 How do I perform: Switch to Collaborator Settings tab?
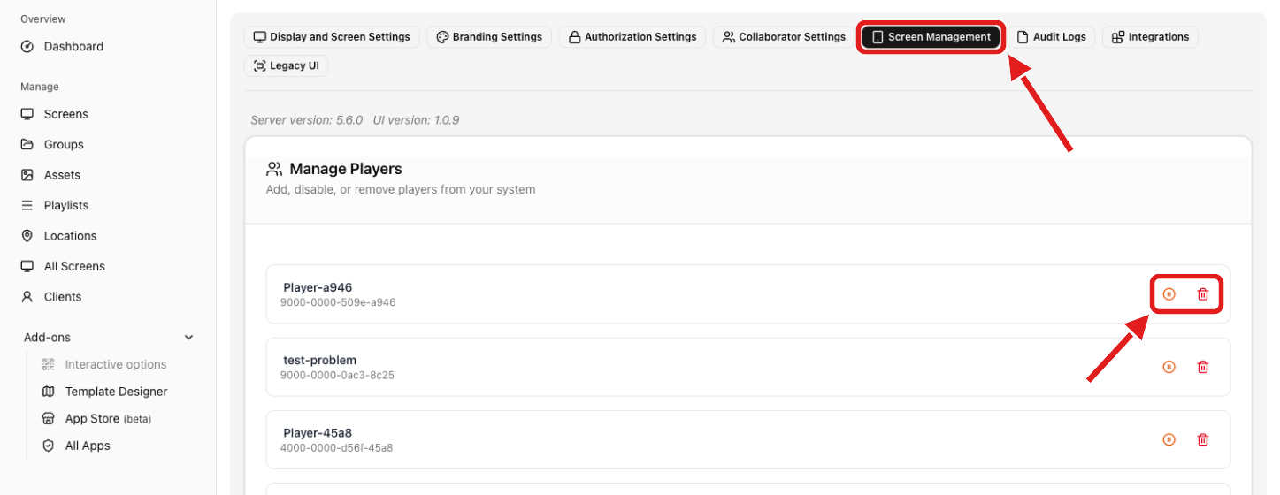pos(785,37)
